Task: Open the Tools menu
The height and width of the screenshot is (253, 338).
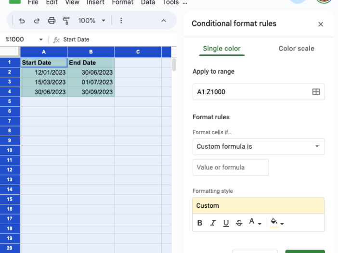Action: (x=171, y=2)
